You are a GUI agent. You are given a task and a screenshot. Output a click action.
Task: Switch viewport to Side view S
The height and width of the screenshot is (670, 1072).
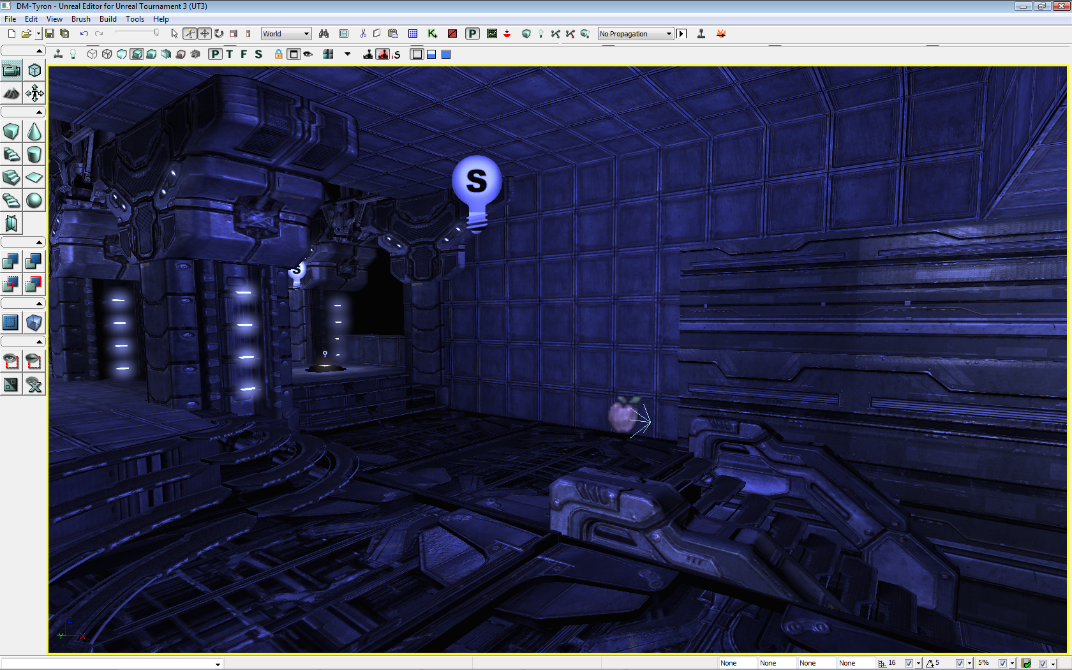point(258,54)
